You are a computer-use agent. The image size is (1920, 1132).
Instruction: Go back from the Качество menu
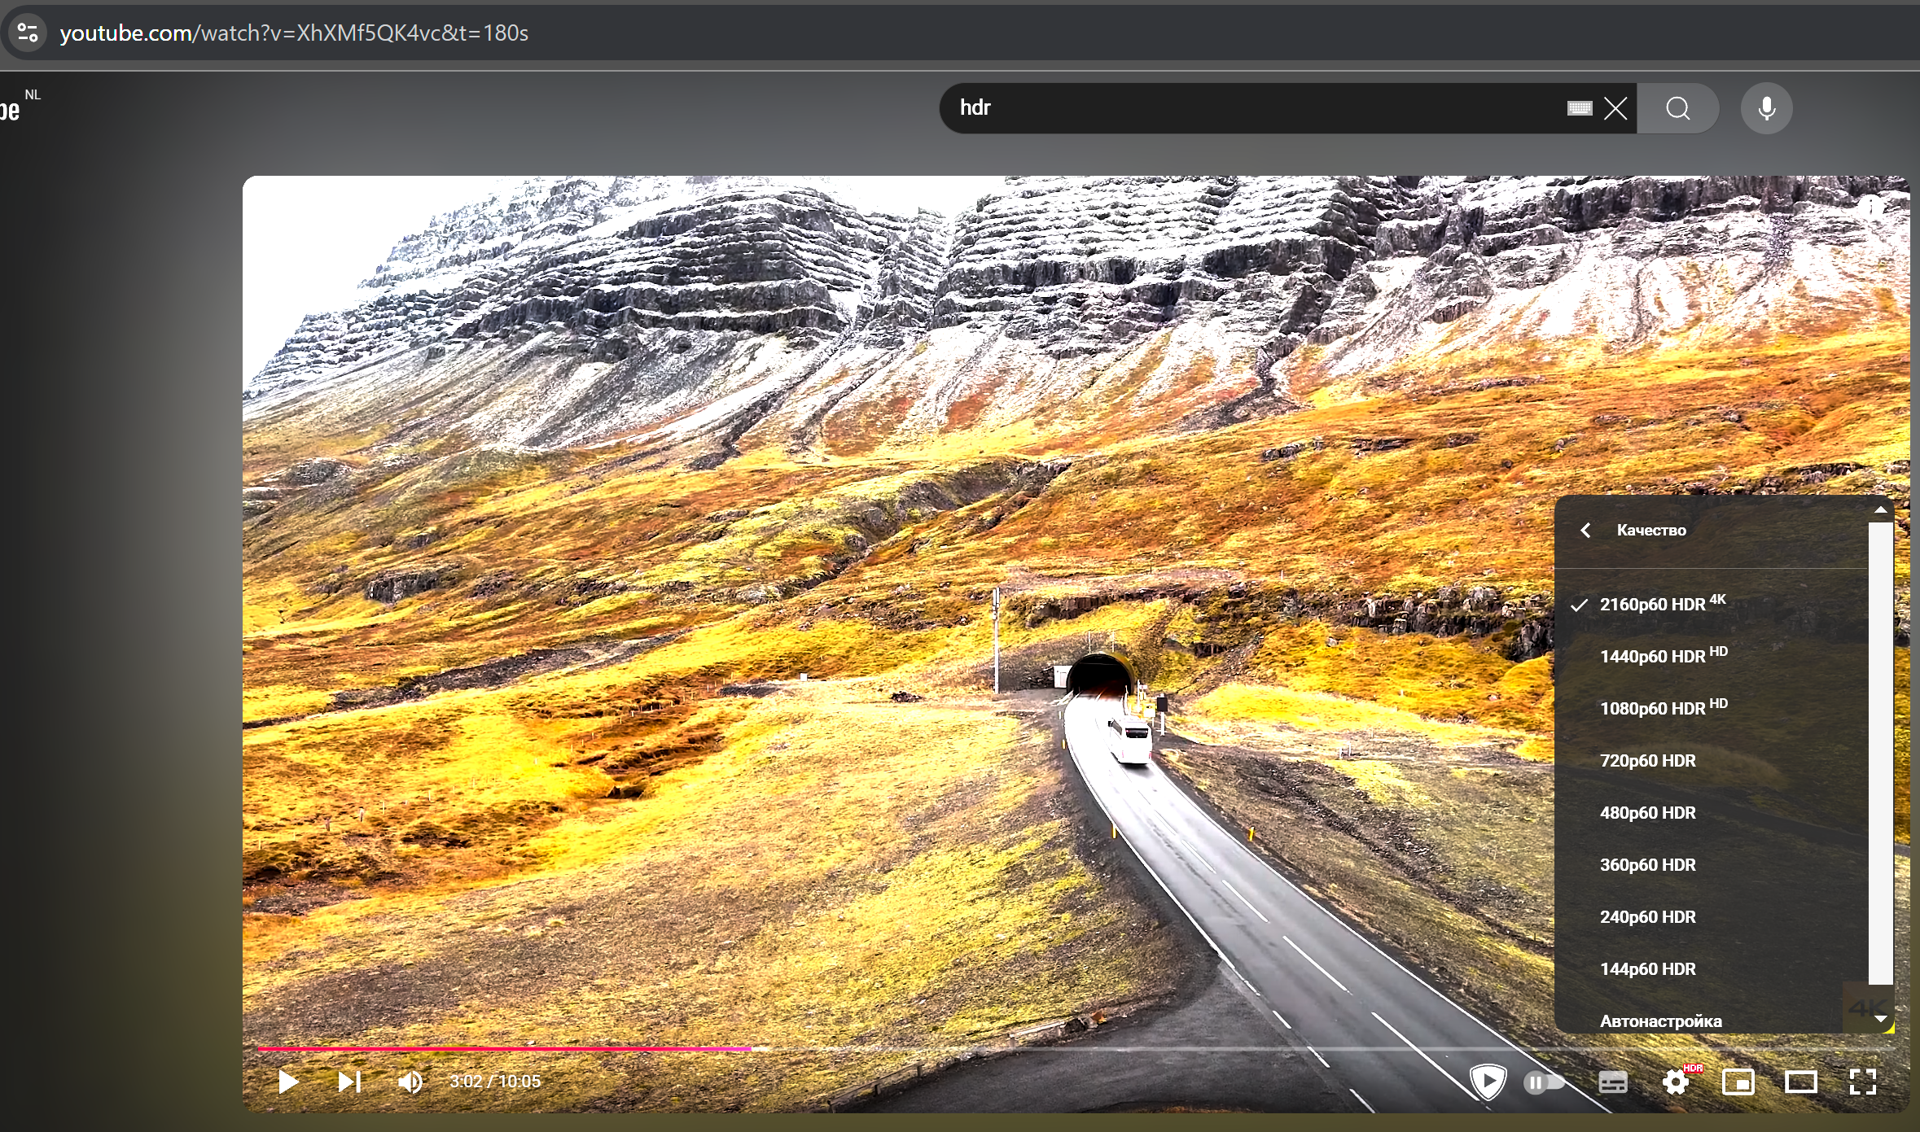[1586, 531]
